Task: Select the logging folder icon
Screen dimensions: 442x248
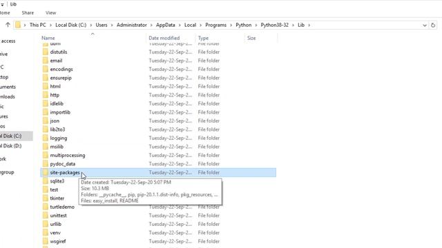Action: 46,138
